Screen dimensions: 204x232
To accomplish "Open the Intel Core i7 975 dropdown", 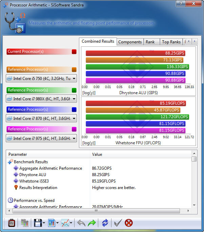I will pos(41,138).
